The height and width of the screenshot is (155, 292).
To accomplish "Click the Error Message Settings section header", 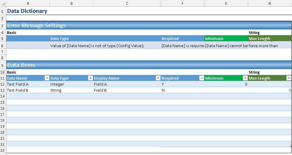I will (36, 26).
